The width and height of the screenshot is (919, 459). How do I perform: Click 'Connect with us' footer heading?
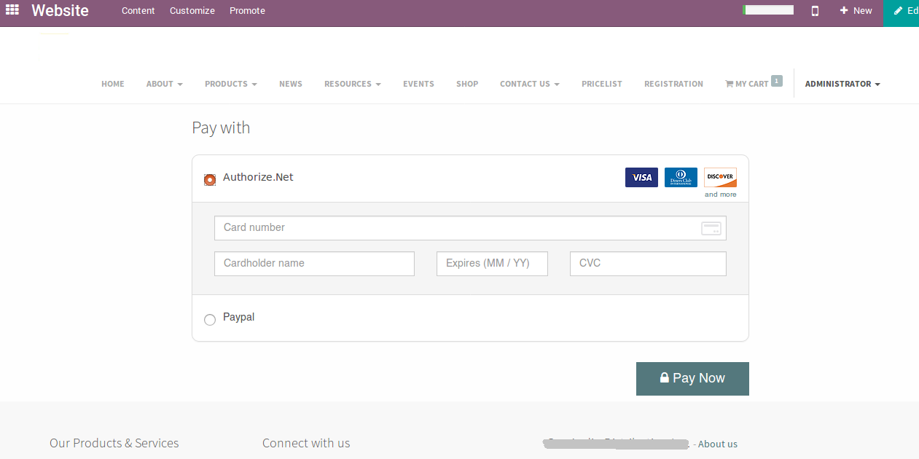click(306, 443)
